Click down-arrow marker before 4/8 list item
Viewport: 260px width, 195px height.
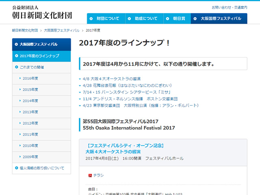[80, 79]
